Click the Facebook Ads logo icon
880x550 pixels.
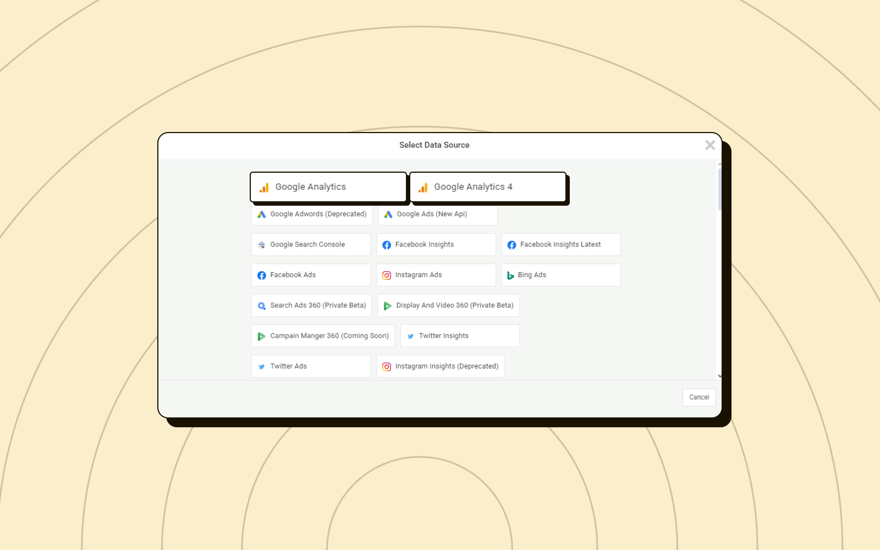(x=262, y=275)
